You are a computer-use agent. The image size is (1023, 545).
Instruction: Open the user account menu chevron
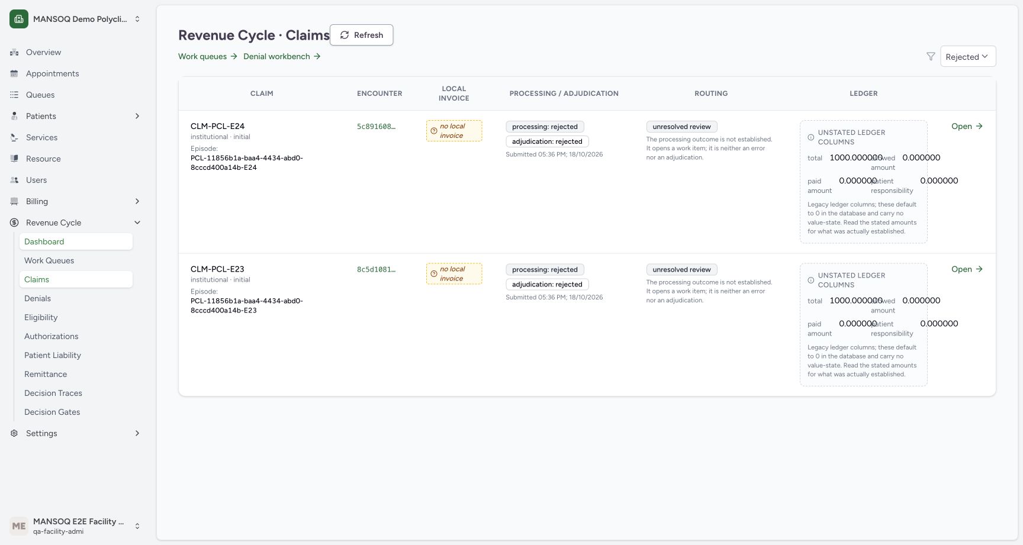(137, 525)
